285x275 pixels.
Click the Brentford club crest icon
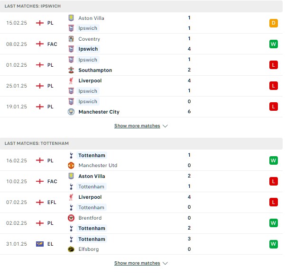tap(71, 218)
